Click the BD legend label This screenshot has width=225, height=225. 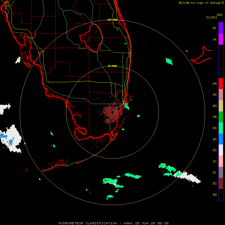214,106
